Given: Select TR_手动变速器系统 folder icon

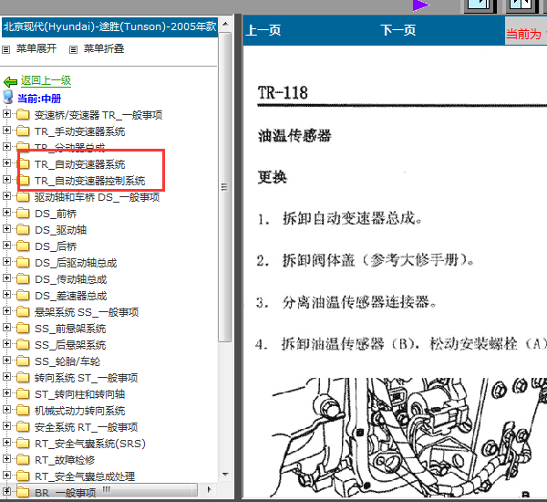Looking at the screenshot, I should 23,131.
